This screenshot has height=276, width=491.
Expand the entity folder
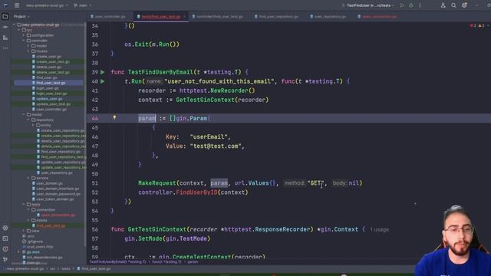[x=33, y=125]
